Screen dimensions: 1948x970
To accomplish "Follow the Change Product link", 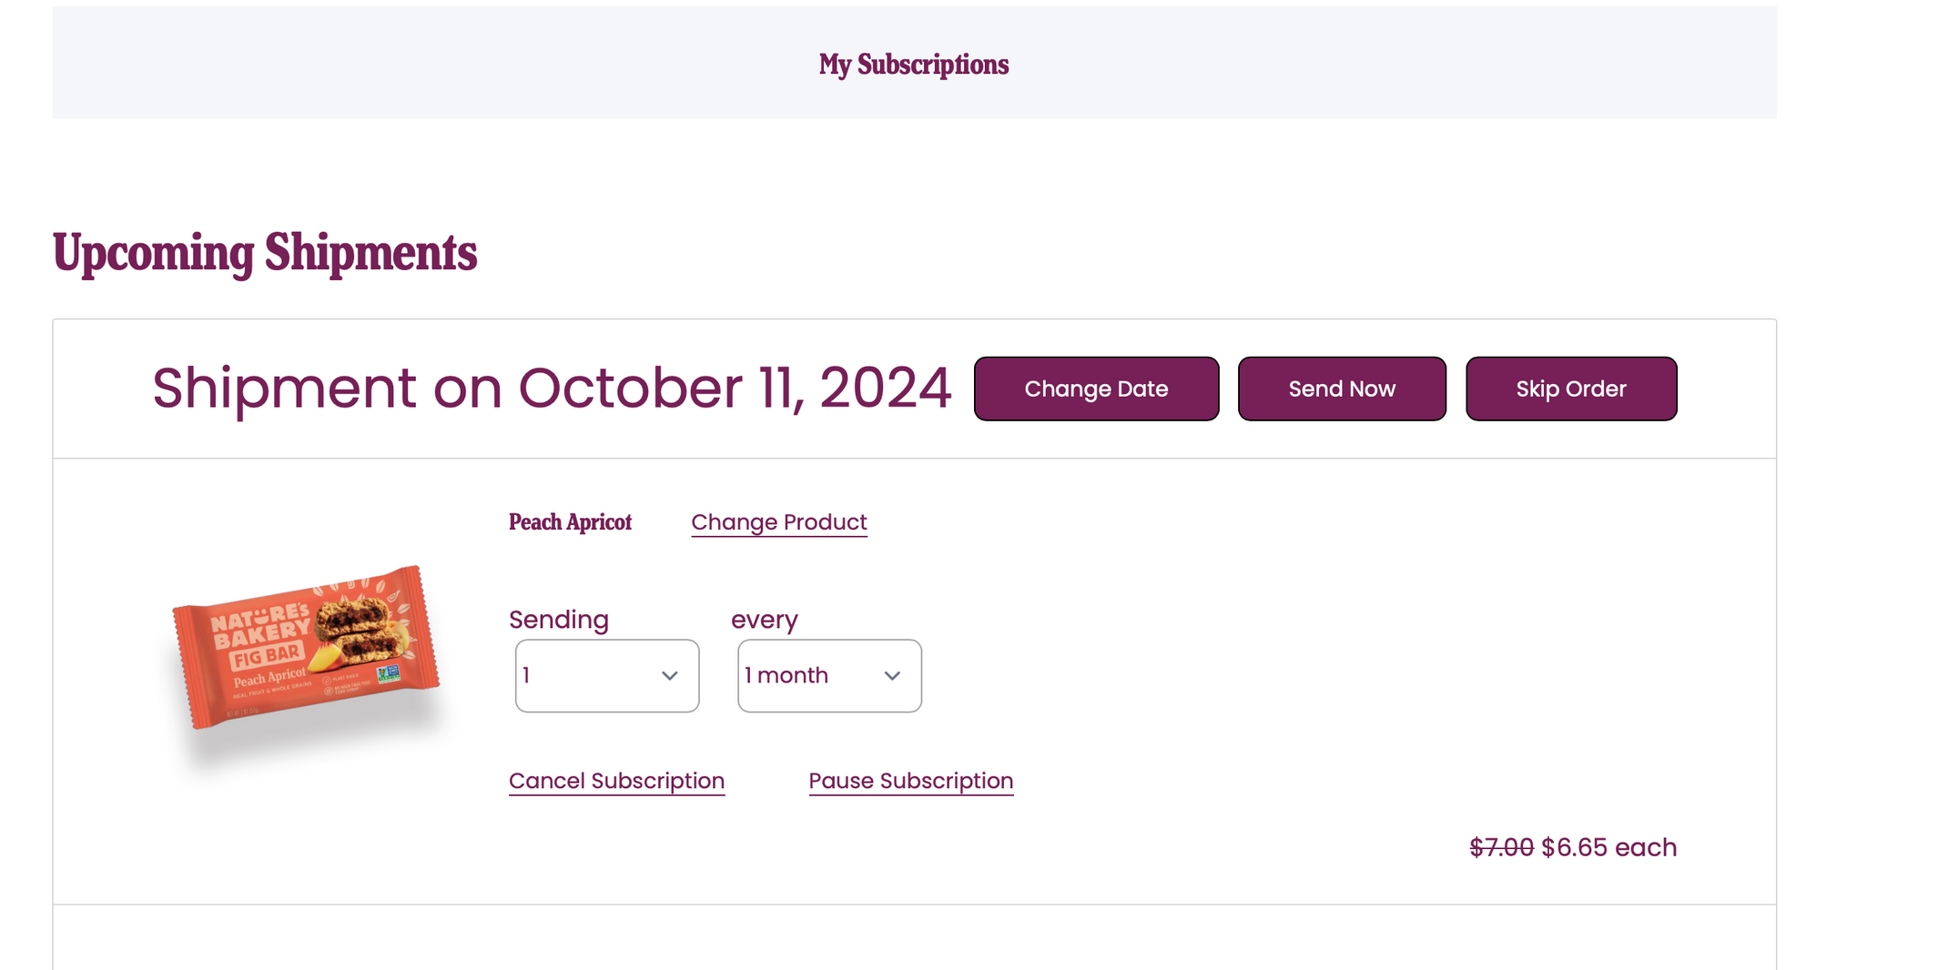I will pos(778,522).
